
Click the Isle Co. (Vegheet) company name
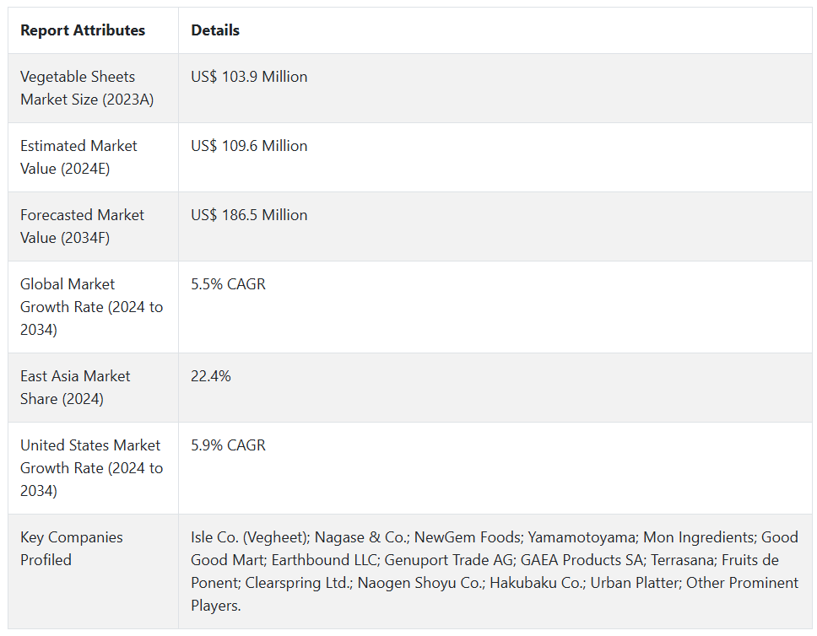(x=248, y=537)
